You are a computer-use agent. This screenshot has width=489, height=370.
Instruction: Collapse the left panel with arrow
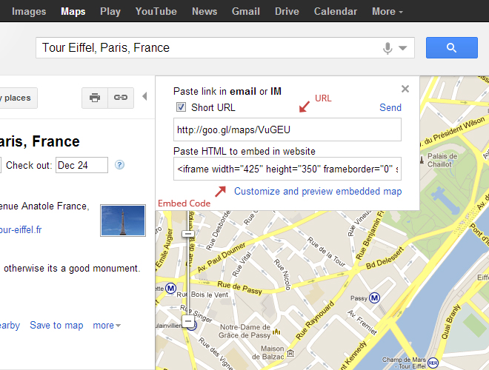click(144, 96)
